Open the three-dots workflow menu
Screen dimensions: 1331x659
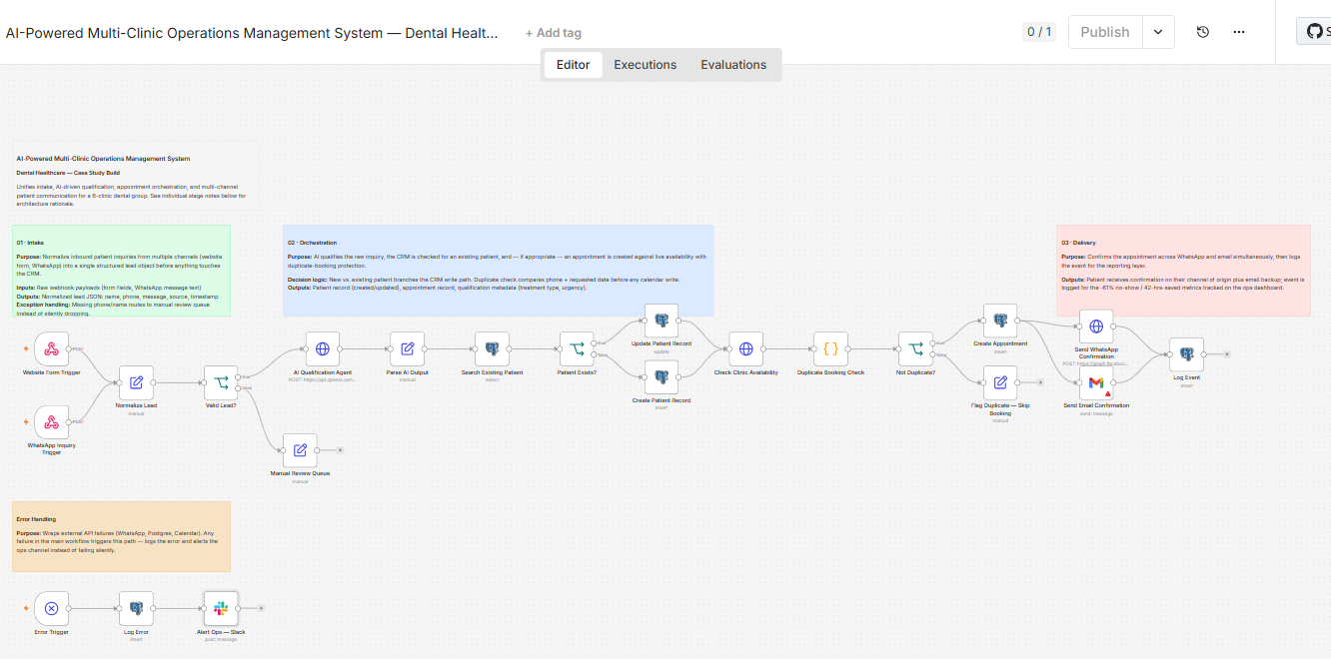[1239, 32]
